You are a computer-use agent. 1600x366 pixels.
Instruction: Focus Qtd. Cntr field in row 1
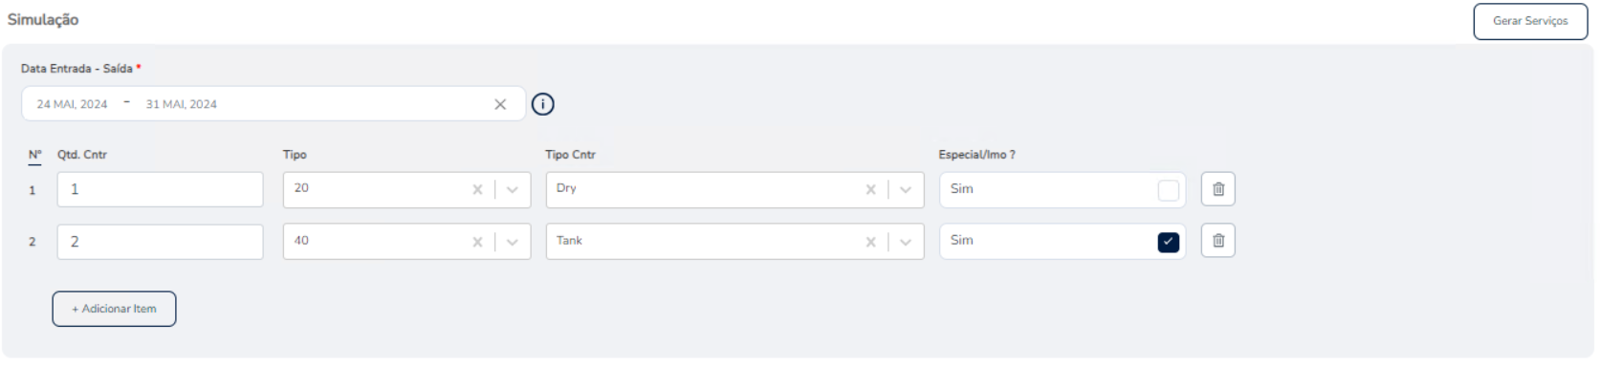pos(160,189)
